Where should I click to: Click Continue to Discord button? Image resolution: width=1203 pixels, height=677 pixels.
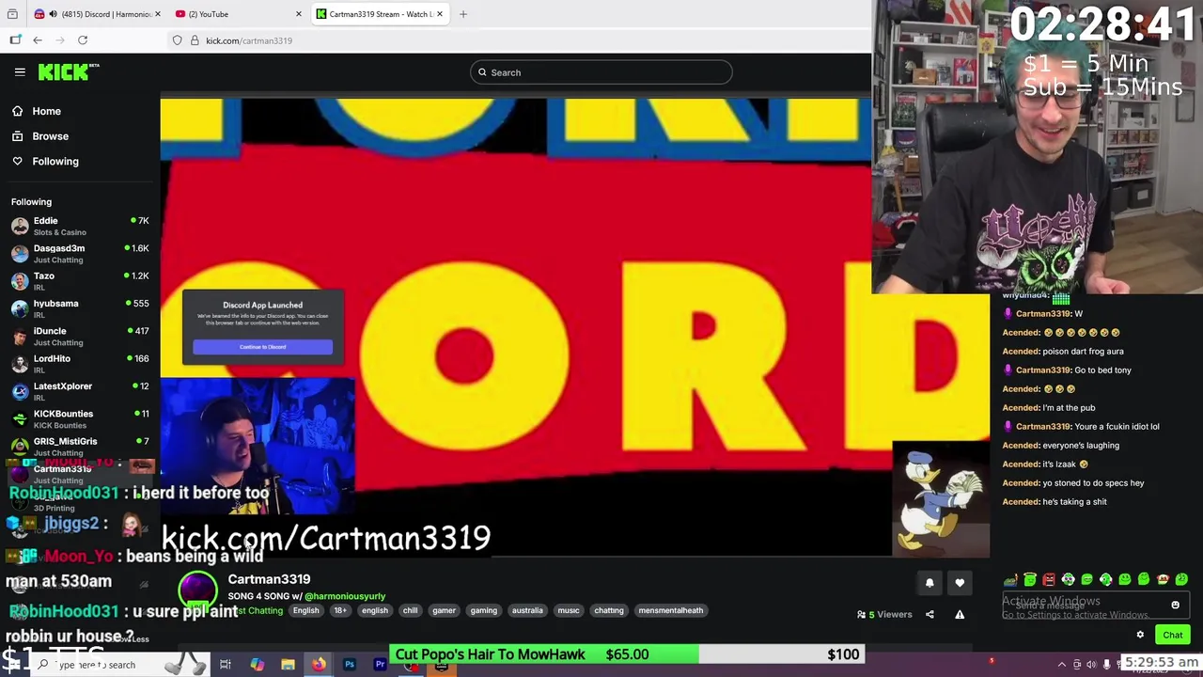[262, 347]
